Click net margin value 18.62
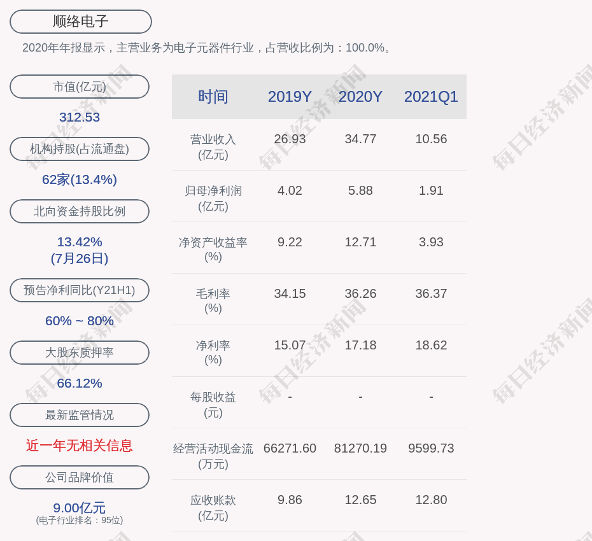Screen dimensions: 592x541 431,345
